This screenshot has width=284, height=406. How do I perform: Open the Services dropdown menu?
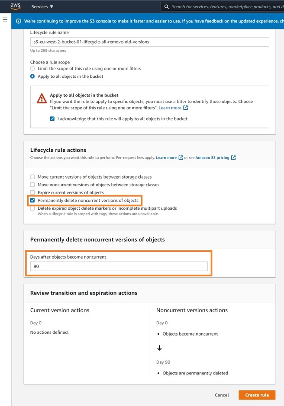[42, 7]
